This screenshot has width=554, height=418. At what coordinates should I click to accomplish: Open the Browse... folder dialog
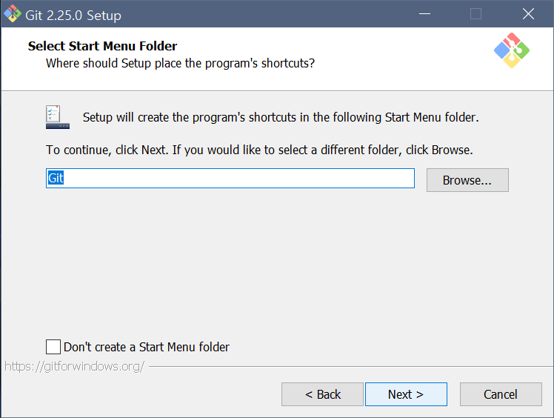(467, 180)
